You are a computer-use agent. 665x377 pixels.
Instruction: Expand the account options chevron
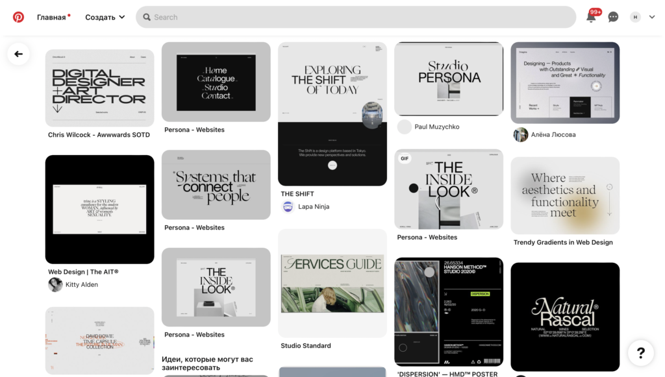coord(652,17)
